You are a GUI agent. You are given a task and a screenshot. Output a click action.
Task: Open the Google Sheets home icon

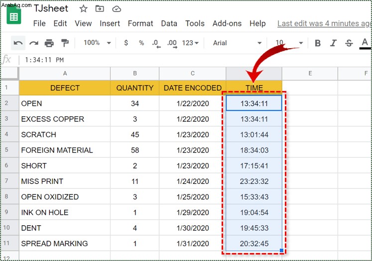click(14, 15)
